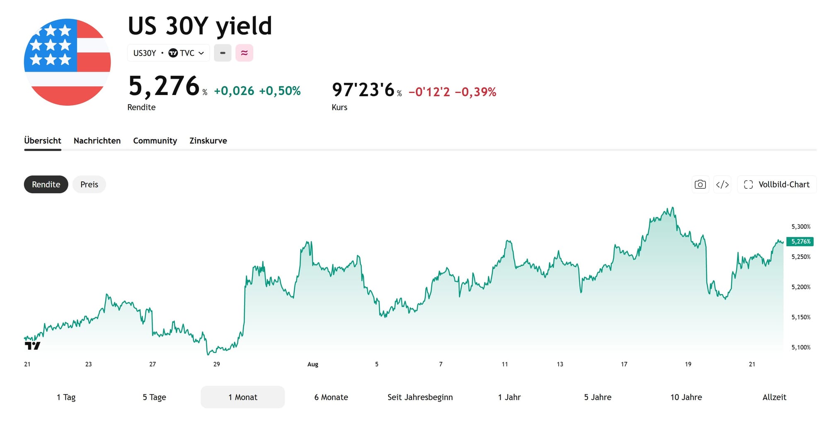Open Vollbild-Chart fullscreen view
Viewport: 829px width, 422px height.
(x=777, y=184)
